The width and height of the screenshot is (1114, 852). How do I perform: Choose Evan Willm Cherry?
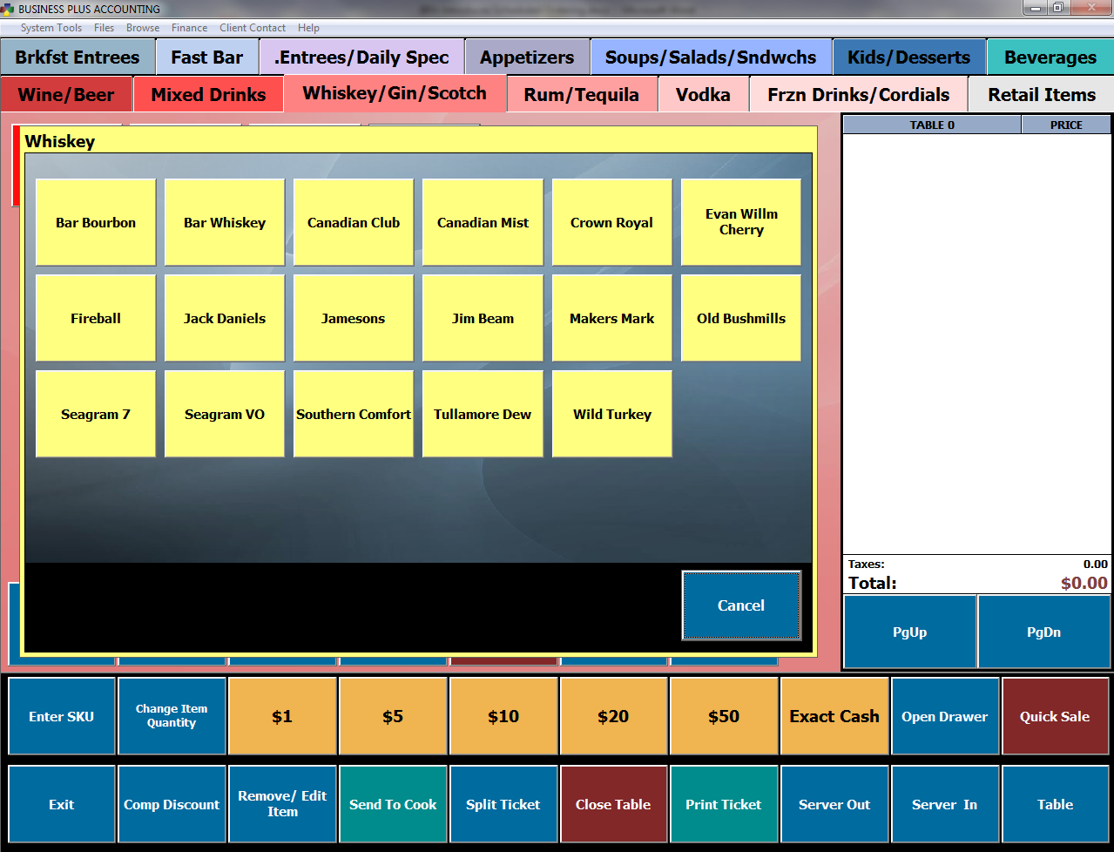point(741,222)
